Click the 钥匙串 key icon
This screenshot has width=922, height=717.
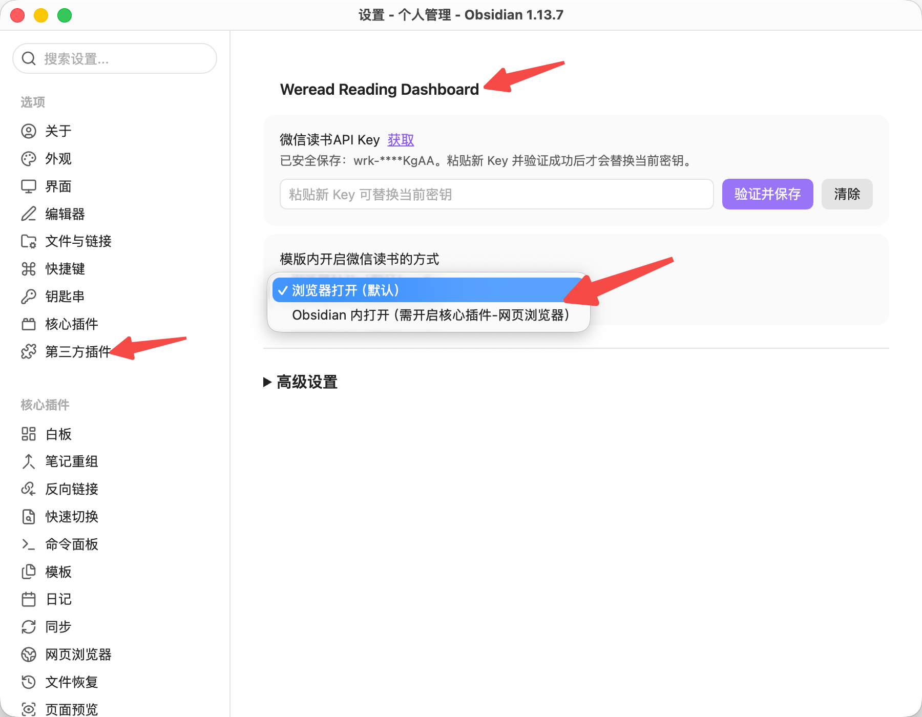pos(29,297)
